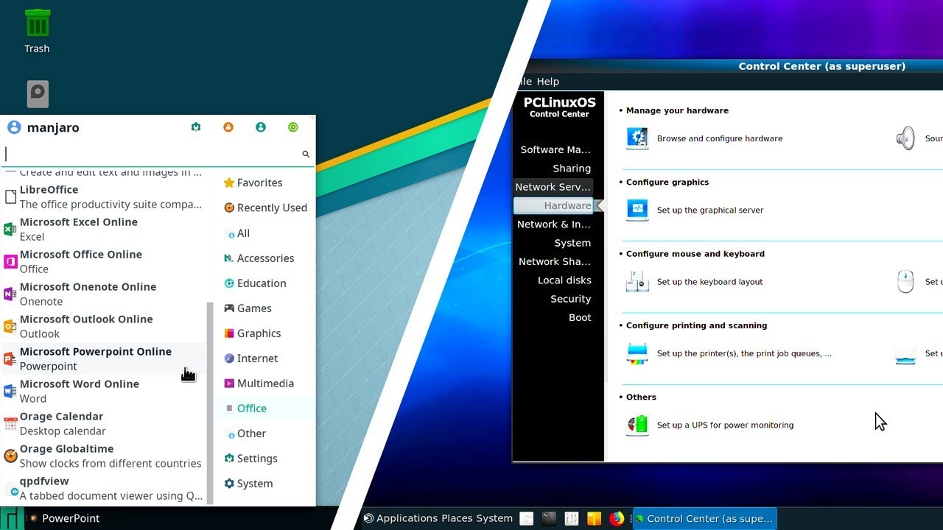Click the yellow package icon in panel
Viewport: 943px width, 530px height.
coord(594,518)
